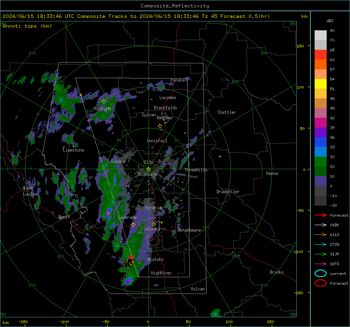The image size is (350, 327).
Task: Click the Blackfalds city label
Action: point(165,108)
